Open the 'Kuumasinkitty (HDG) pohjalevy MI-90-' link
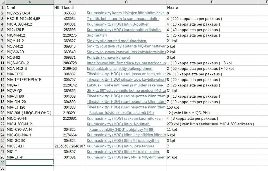This screenshot has height=171, width=268. point(122,130)
